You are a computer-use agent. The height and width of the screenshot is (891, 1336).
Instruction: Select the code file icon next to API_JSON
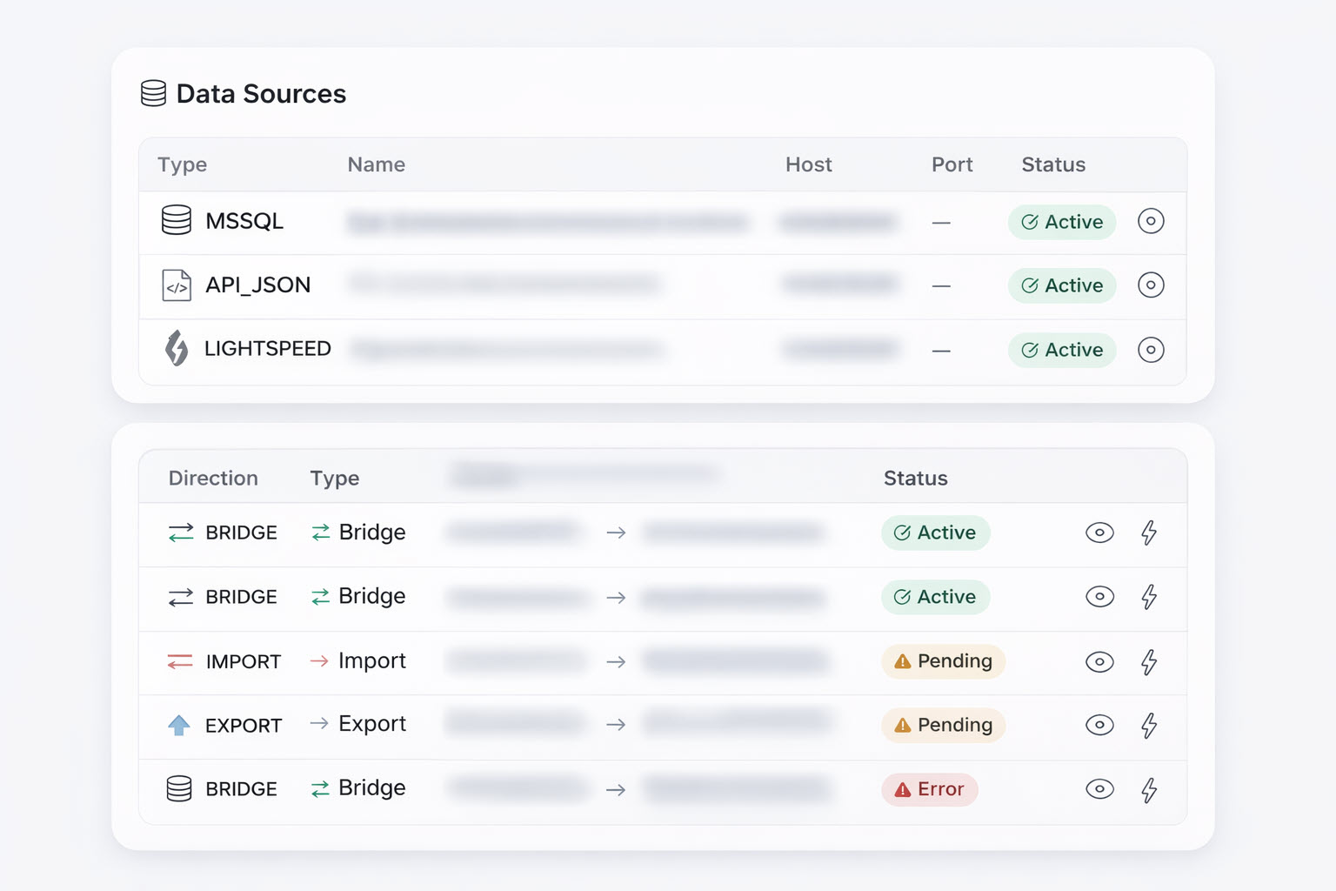177,285
